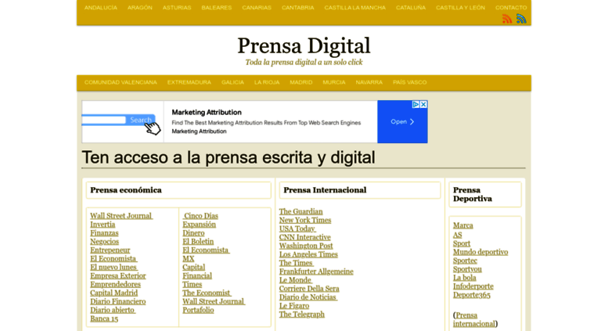Open the Dinero link
Image resolution: width=608 pixels, height=331 pixels.
(x=193, y=233)
